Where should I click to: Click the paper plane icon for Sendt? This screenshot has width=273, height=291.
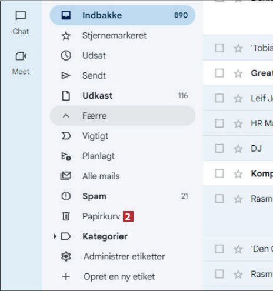click(66, 76)
